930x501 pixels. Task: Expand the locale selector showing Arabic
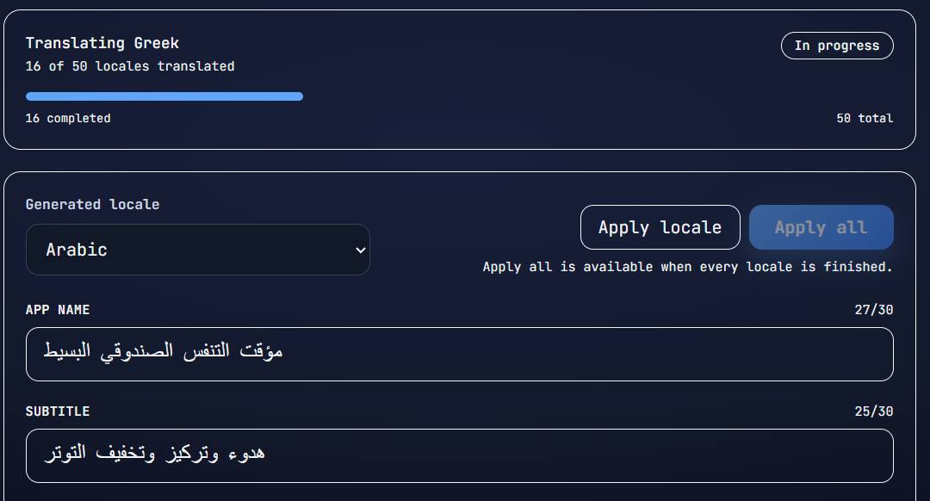pos(198,250)
